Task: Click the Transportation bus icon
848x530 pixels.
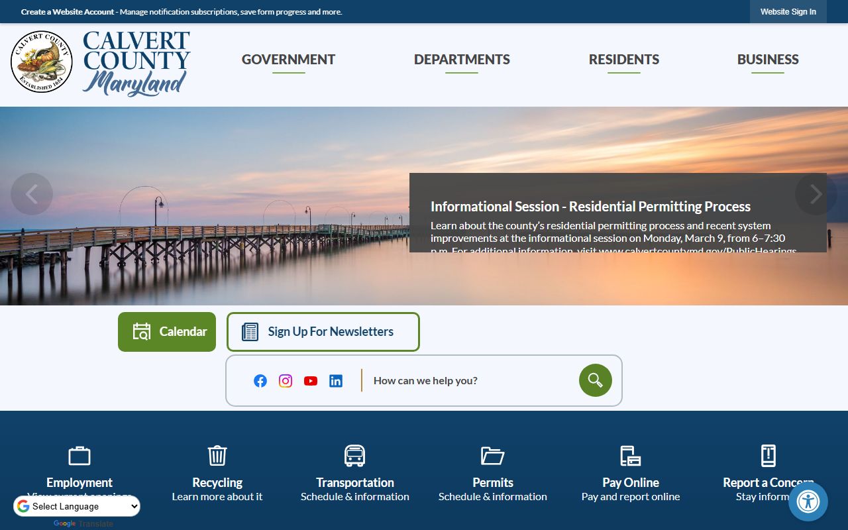Action: pos(355,456)
